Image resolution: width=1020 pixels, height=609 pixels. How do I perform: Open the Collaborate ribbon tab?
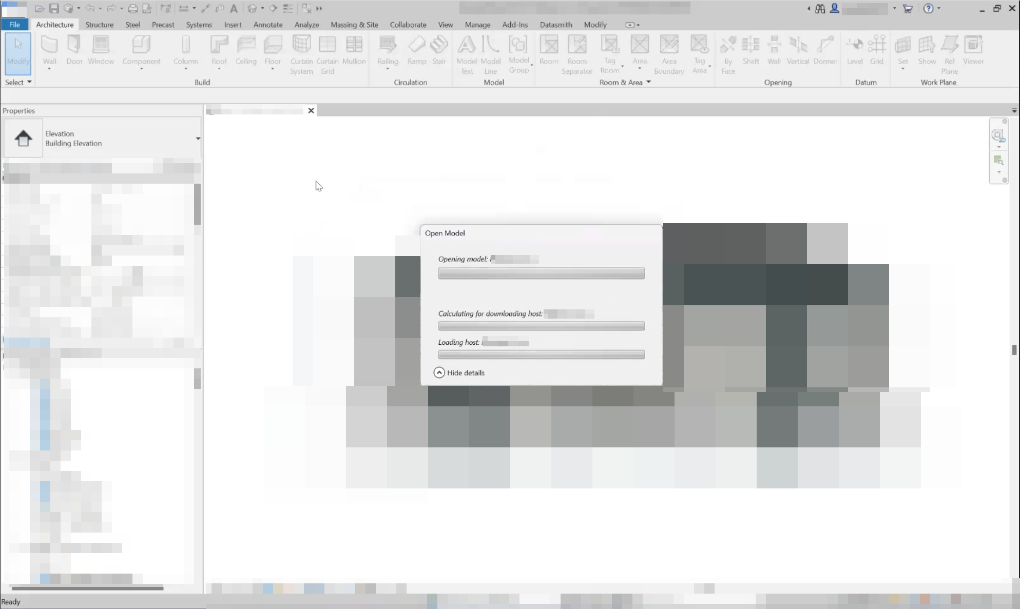tap(408, 25)
